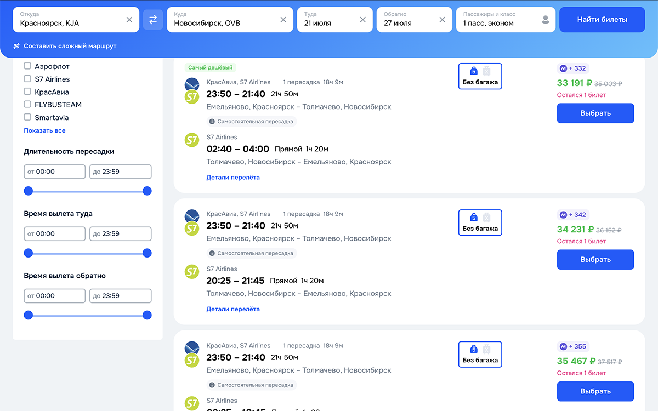Click bonus miles icon next to + 332
This screenshot has width=658, height=411.
[x=563, y=68]
